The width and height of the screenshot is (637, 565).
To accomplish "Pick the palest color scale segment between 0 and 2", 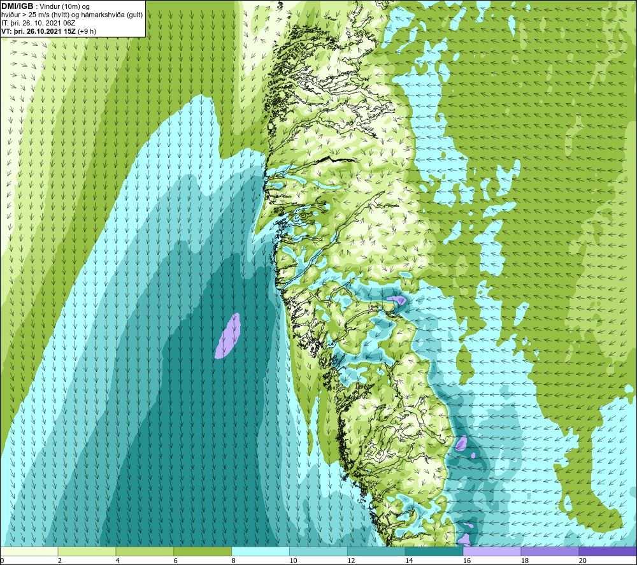I will click(29, 551).
